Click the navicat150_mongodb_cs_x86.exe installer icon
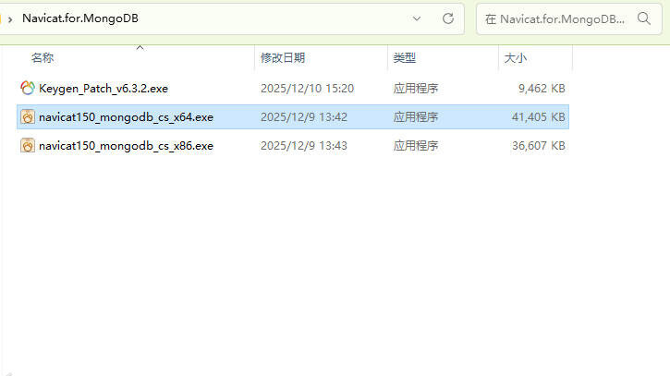 click(28, 145)
